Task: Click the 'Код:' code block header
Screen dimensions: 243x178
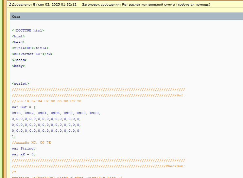Action: [16, 16]
